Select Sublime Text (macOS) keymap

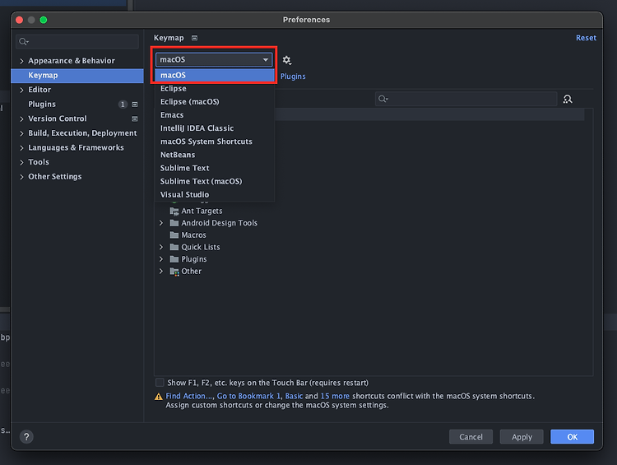coord(215,181)
